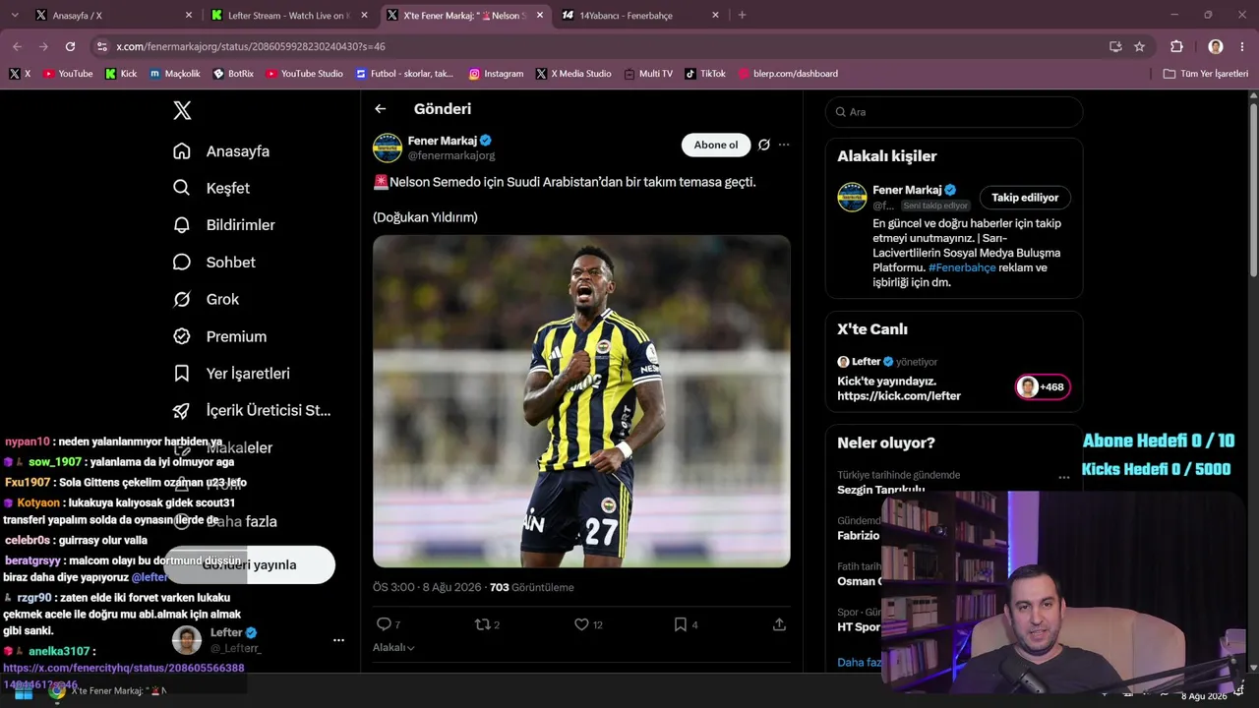Close the 14Yabancı - Fenerbahçe tab
The height and width of the screenshot is (708, 1259).
point(715,16)
